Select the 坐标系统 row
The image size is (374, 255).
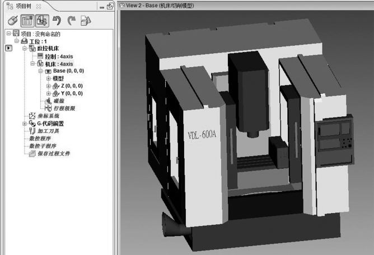(48, 116)
